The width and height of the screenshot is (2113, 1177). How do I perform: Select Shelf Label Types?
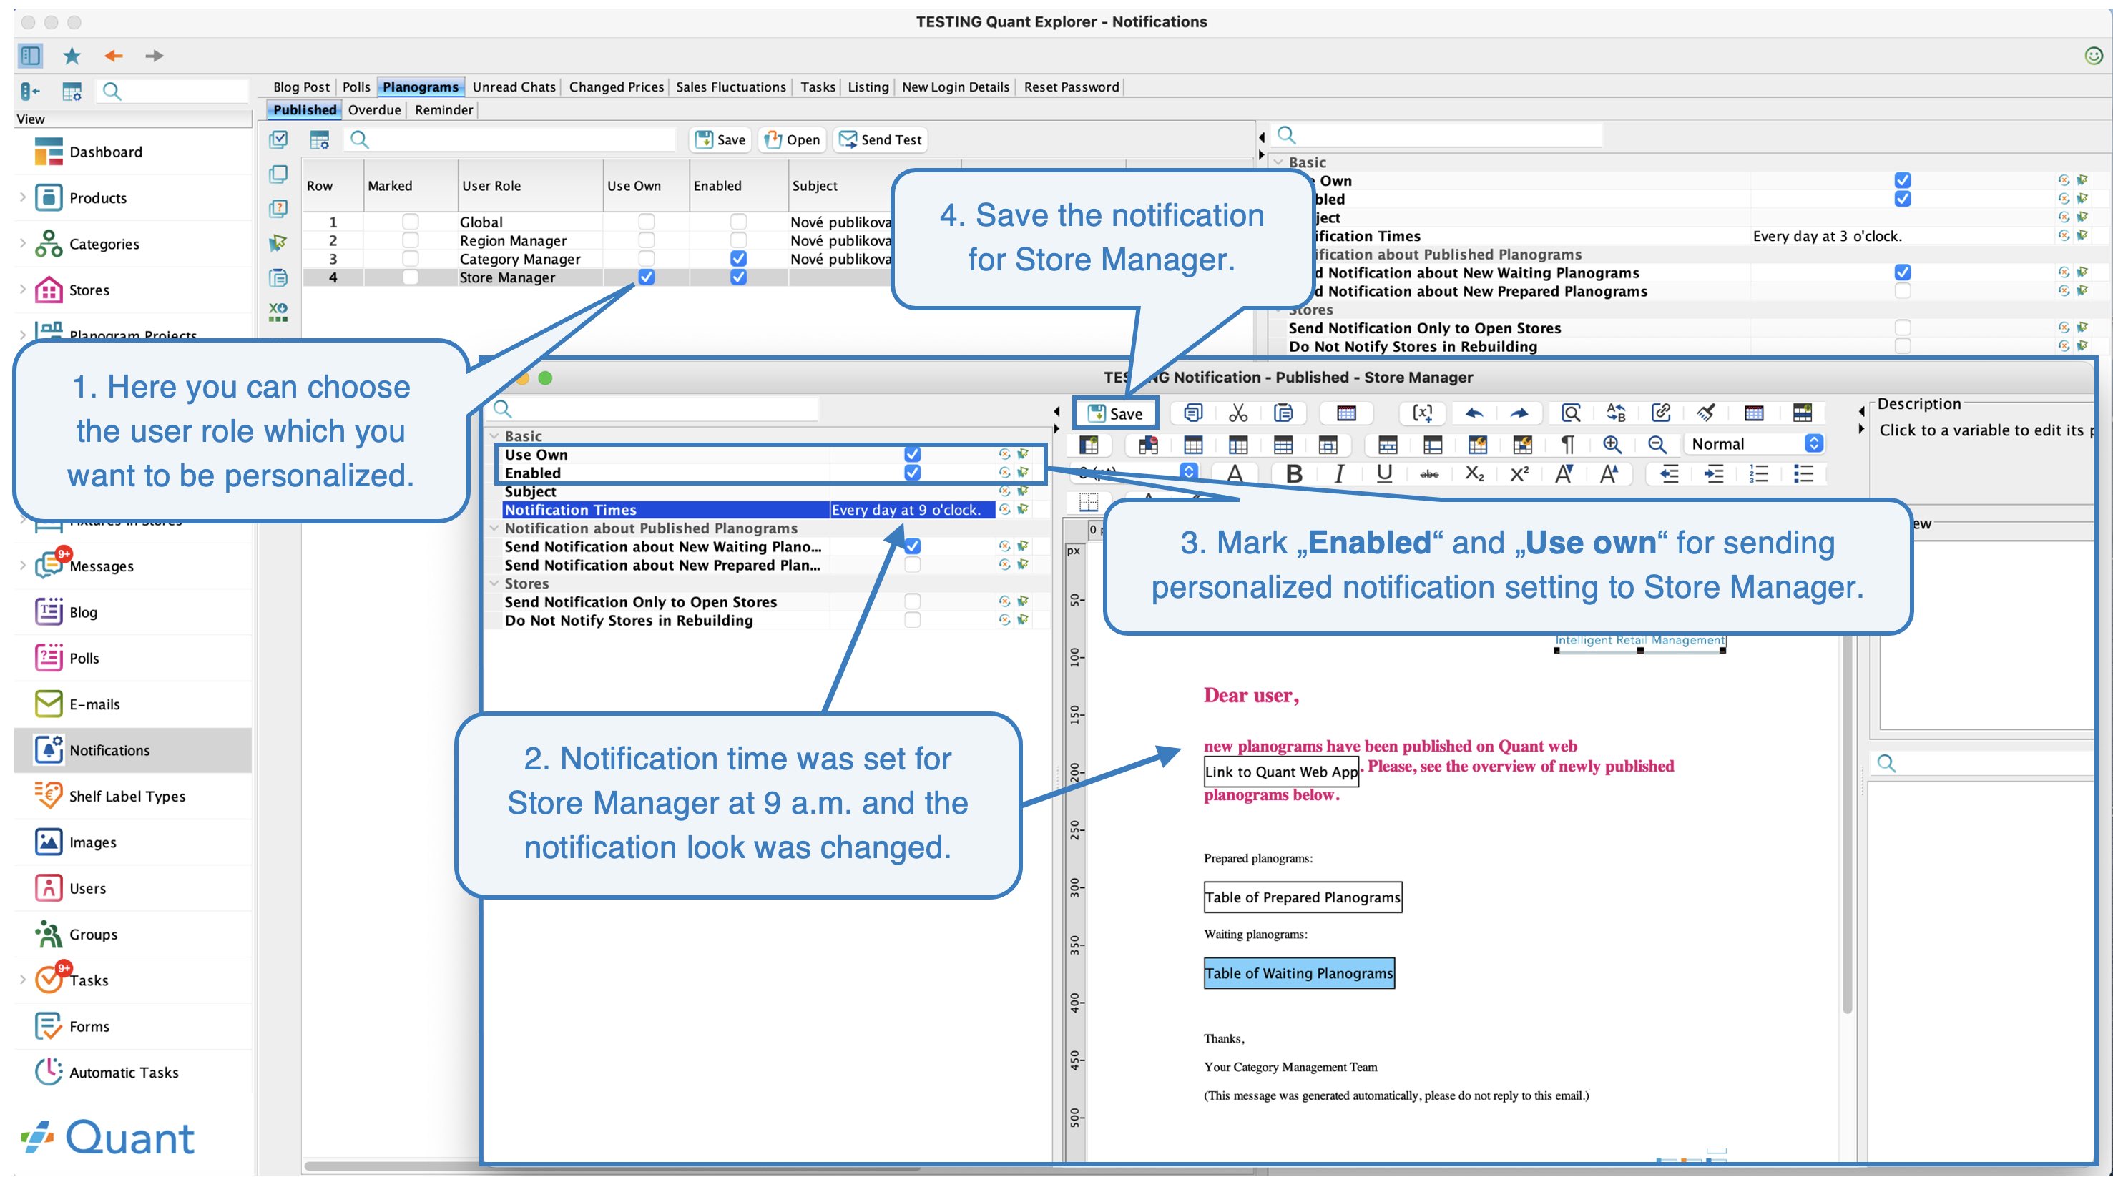(127, 796)
